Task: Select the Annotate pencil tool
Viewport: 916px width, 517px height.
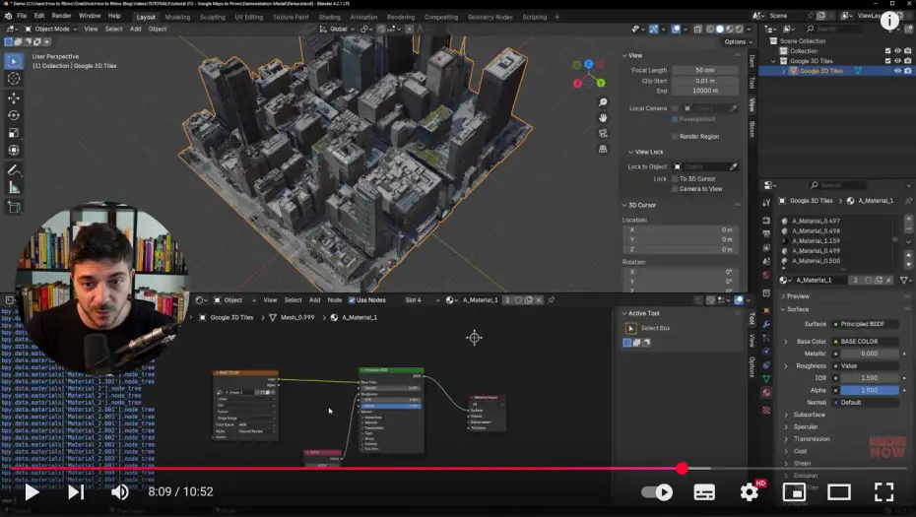Action: tap(14, 170)
